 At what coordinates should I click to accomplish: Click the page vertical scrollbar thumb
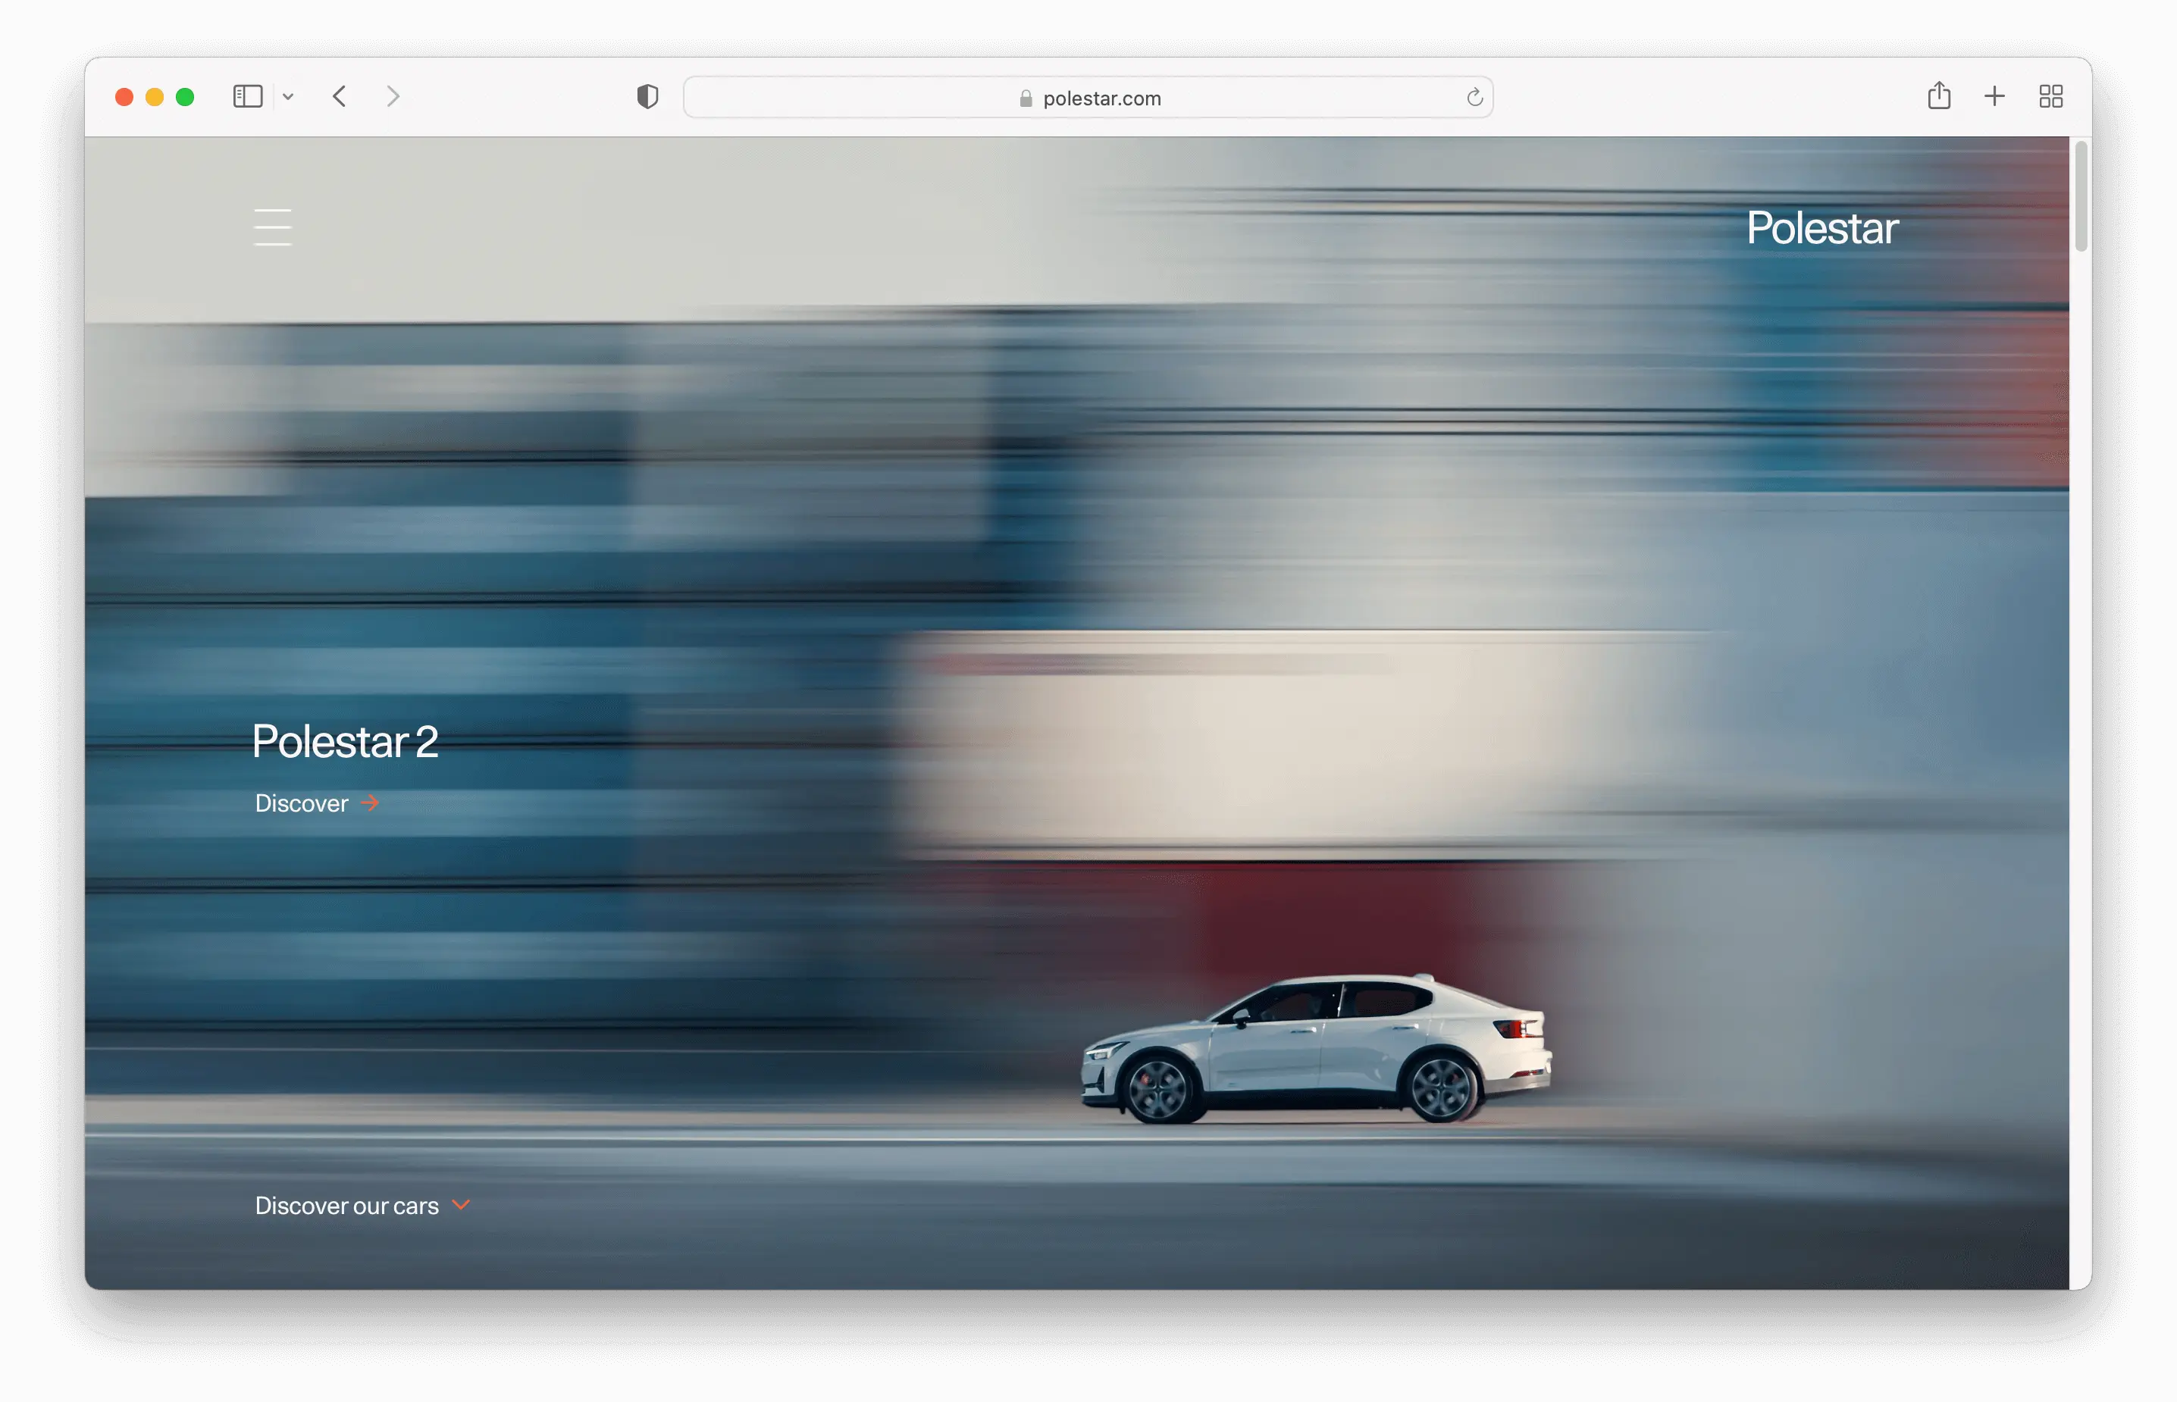point(2081,196)
